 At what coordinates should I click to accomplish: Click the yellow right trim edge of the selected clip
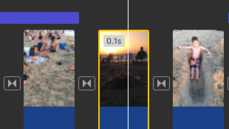(148, 80)
